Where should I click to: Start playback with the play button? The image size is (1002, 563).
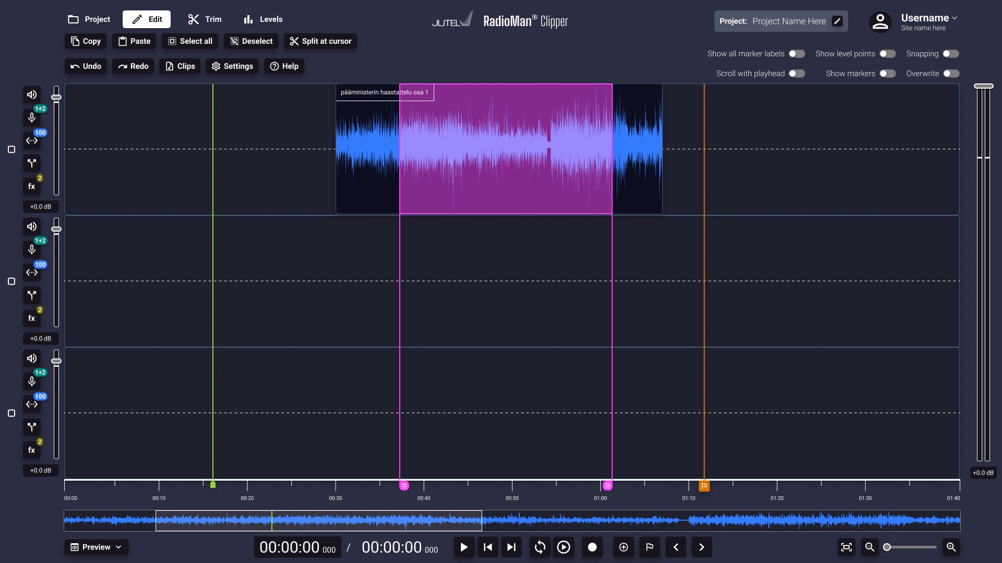[464, 547]
